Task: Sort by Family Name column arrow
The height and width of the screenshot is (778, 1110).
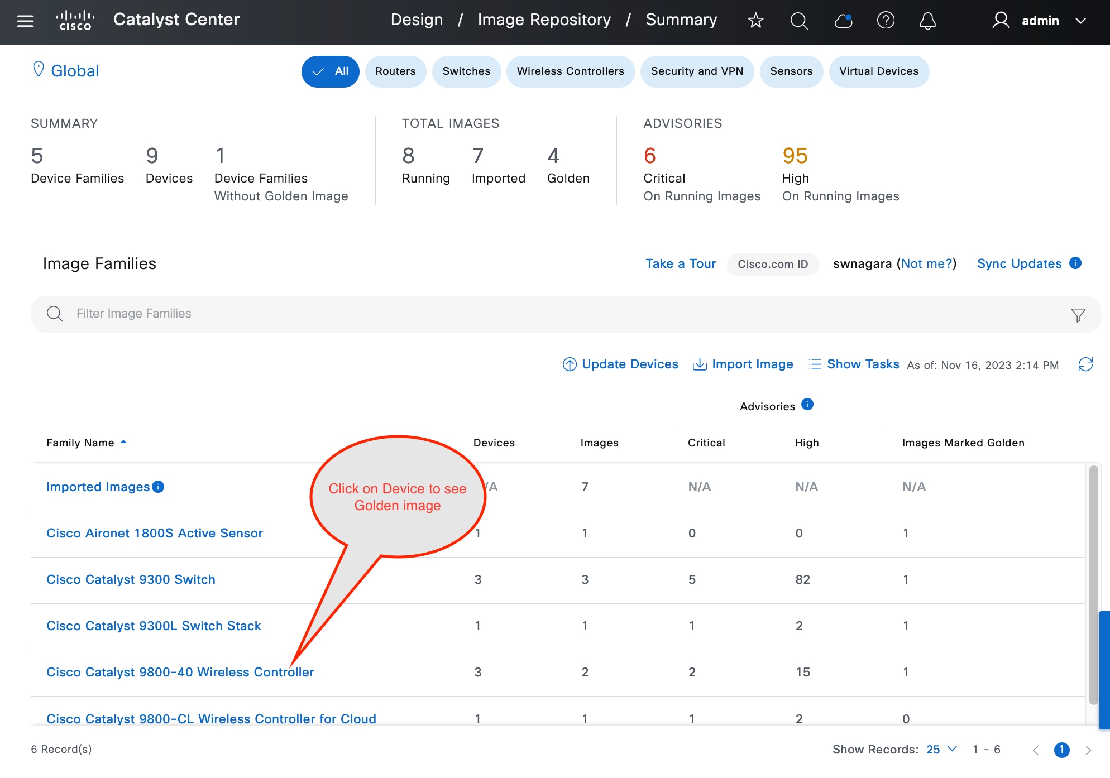Action: (123, 442)
